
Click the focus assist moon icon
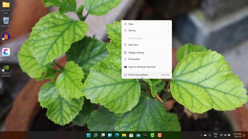(x=244, y=135)
